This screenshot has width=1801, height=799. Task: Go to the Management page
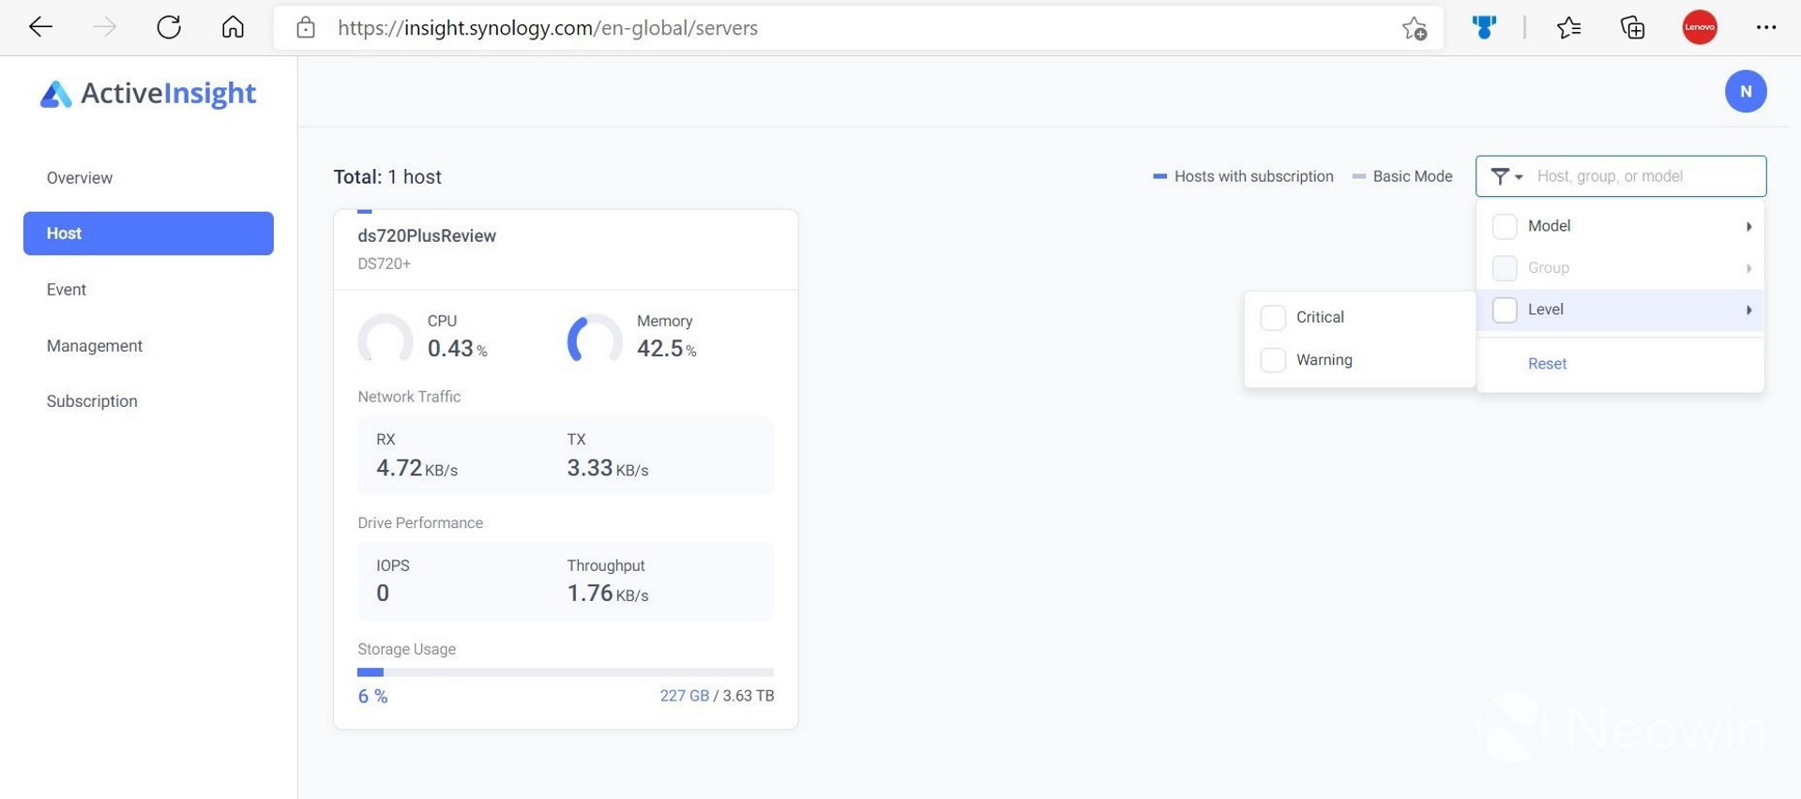click(x=95, y=346)
